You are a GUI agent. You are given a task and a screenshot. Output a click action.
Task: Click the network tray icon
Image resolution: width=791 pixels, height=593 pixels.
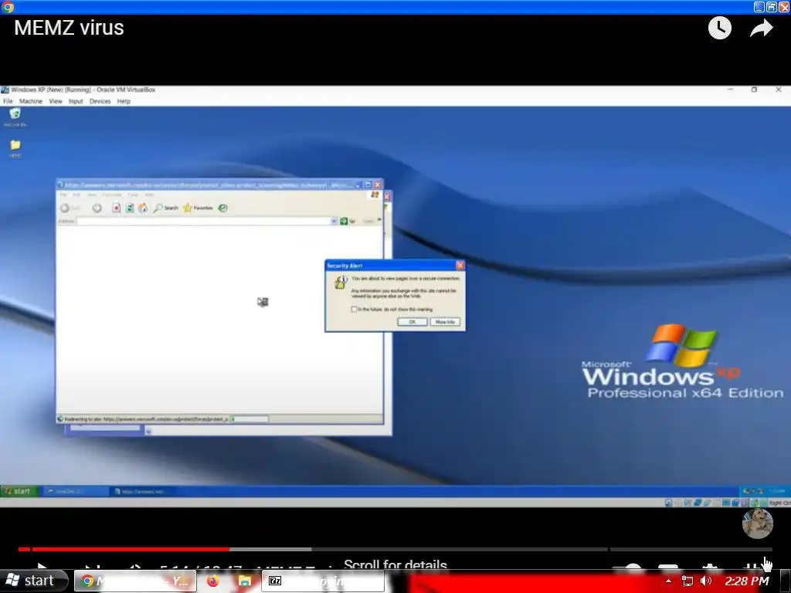[x=687, y=581]
